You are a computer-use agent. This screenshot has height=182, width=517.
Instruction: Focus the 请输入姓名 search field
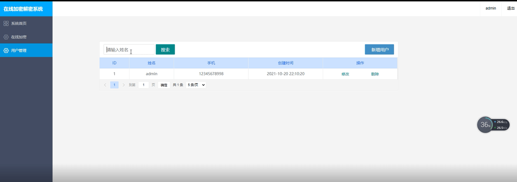coord(129,50)
